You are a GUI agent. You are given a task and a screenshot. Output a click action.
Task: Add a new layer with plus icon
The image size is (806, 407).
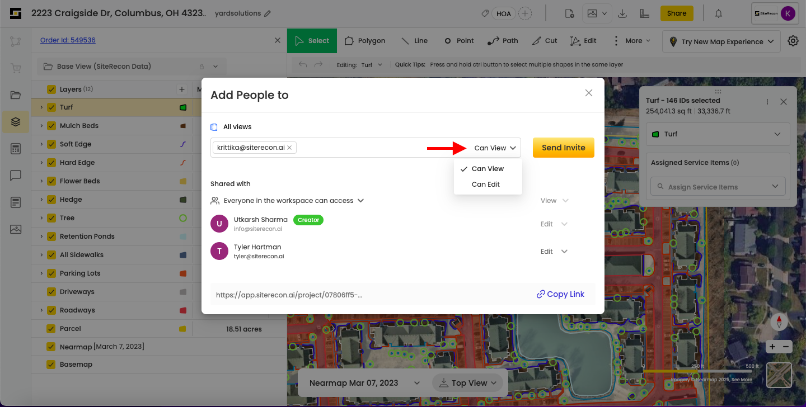pos(181,89)
